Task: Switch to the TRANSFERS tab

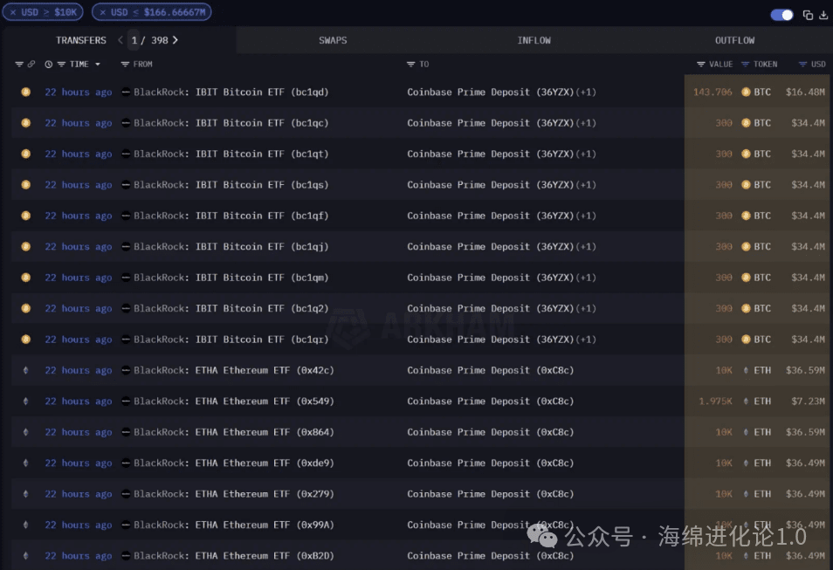Action: coord(80,40)
